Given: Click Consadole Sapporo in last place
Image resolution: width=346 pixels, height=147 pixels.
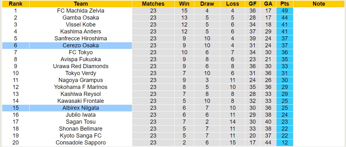Looking at the screenshot, I should pos(81,143).
